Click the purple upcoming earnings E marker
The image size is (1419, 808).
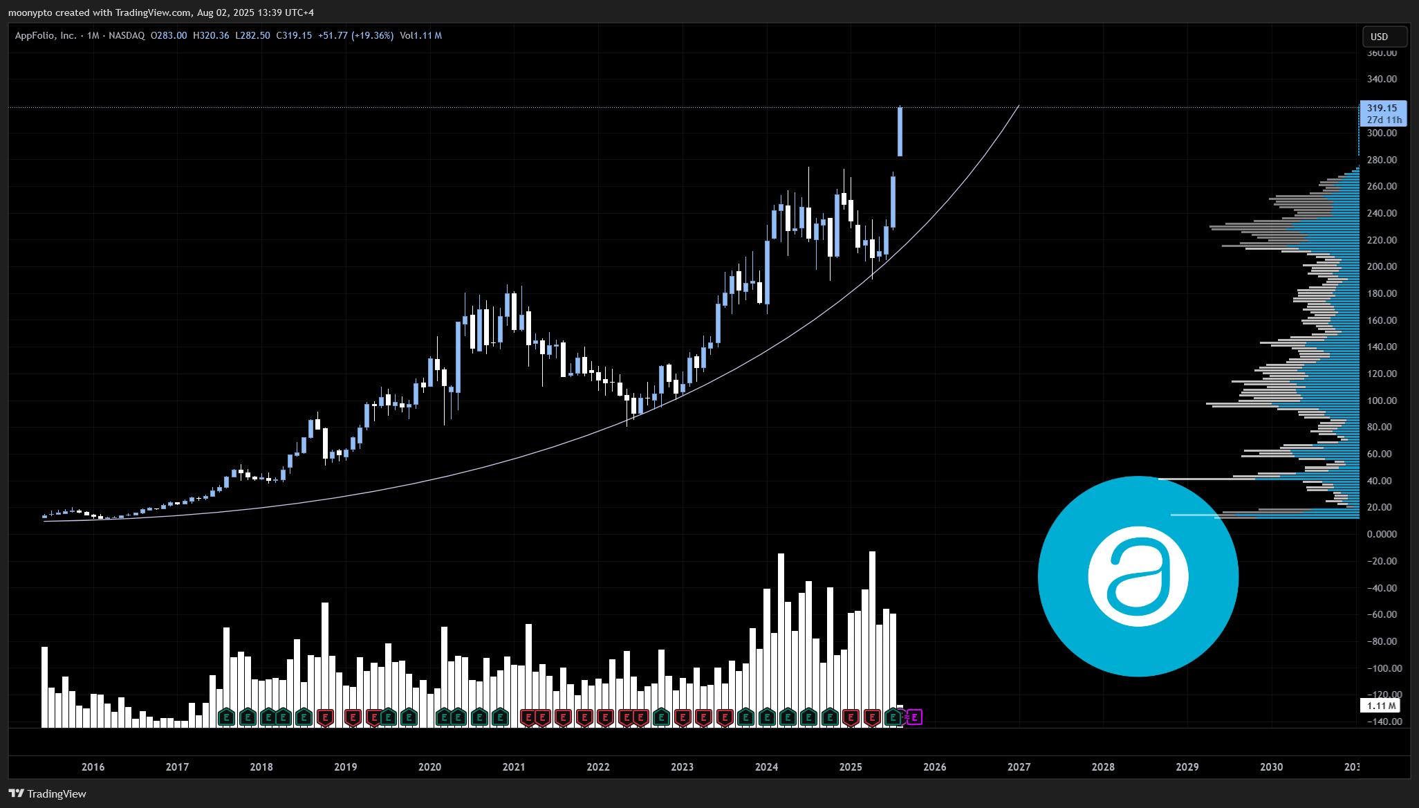point(914,717)
